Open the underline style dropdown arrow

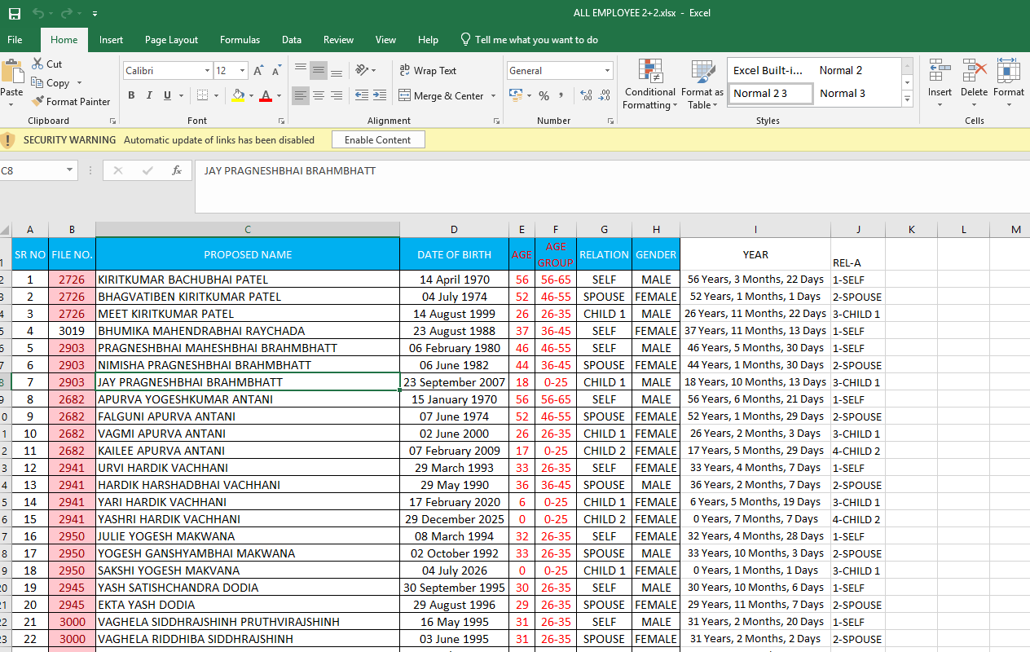coord(180,95)
